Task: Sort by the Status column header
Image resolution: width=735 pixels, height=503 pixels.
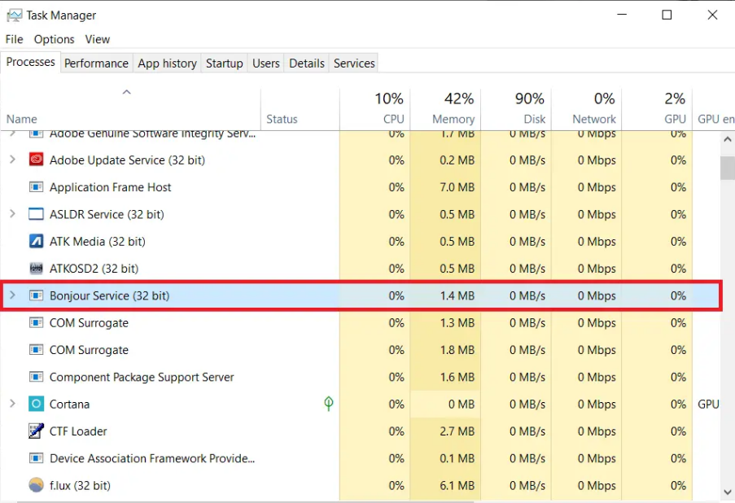Action: 282,119
